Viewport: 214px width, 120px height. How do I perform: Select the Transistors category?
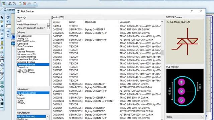(x=22, y=67)
